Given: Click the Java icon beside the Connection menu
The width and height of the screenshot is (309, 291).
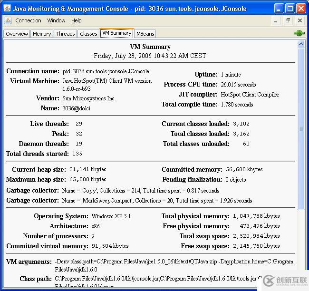Looking at the screenshot, I should tap(8, 20).
